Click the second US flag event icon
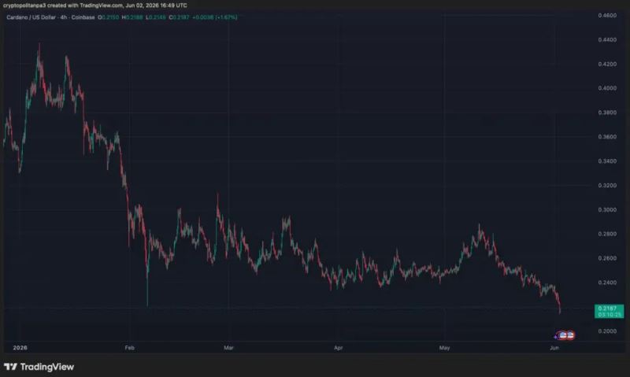 pos(570,335)
